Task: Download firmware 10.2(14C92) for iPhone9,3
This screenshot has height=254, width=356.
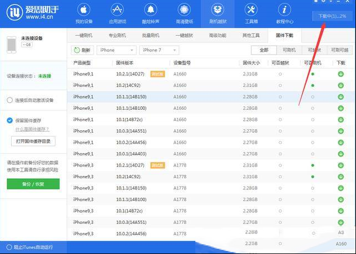Action: coord(340,177)
